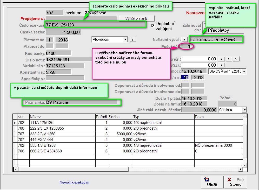259x190 pixels.
Task: Click the first Deponovat z důvodu insolvence od field
Action: pos(185,85)
